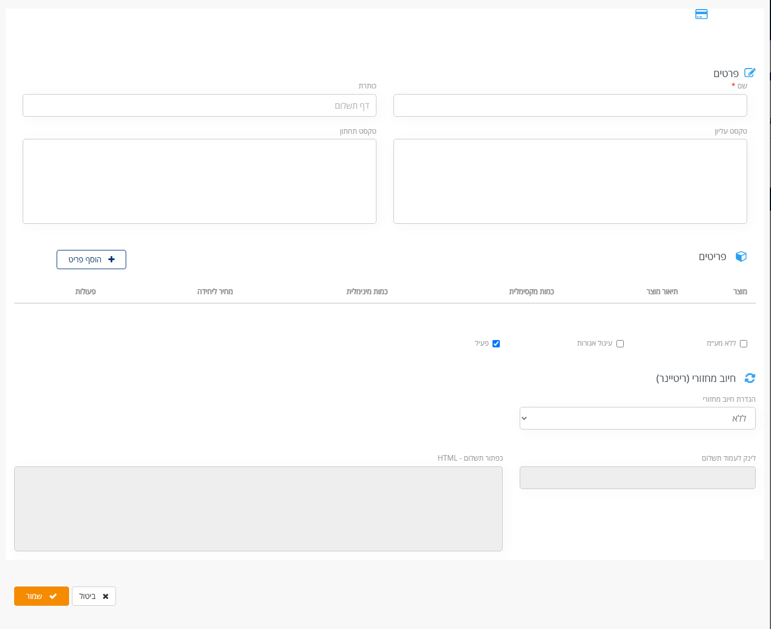
Task: Click the כמות מקסימלית column header
Action: click(532, 291)
